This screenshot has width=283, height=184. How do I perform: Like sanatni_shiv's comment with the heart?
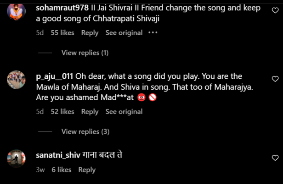pyautogui.click(x=275, y=158)
